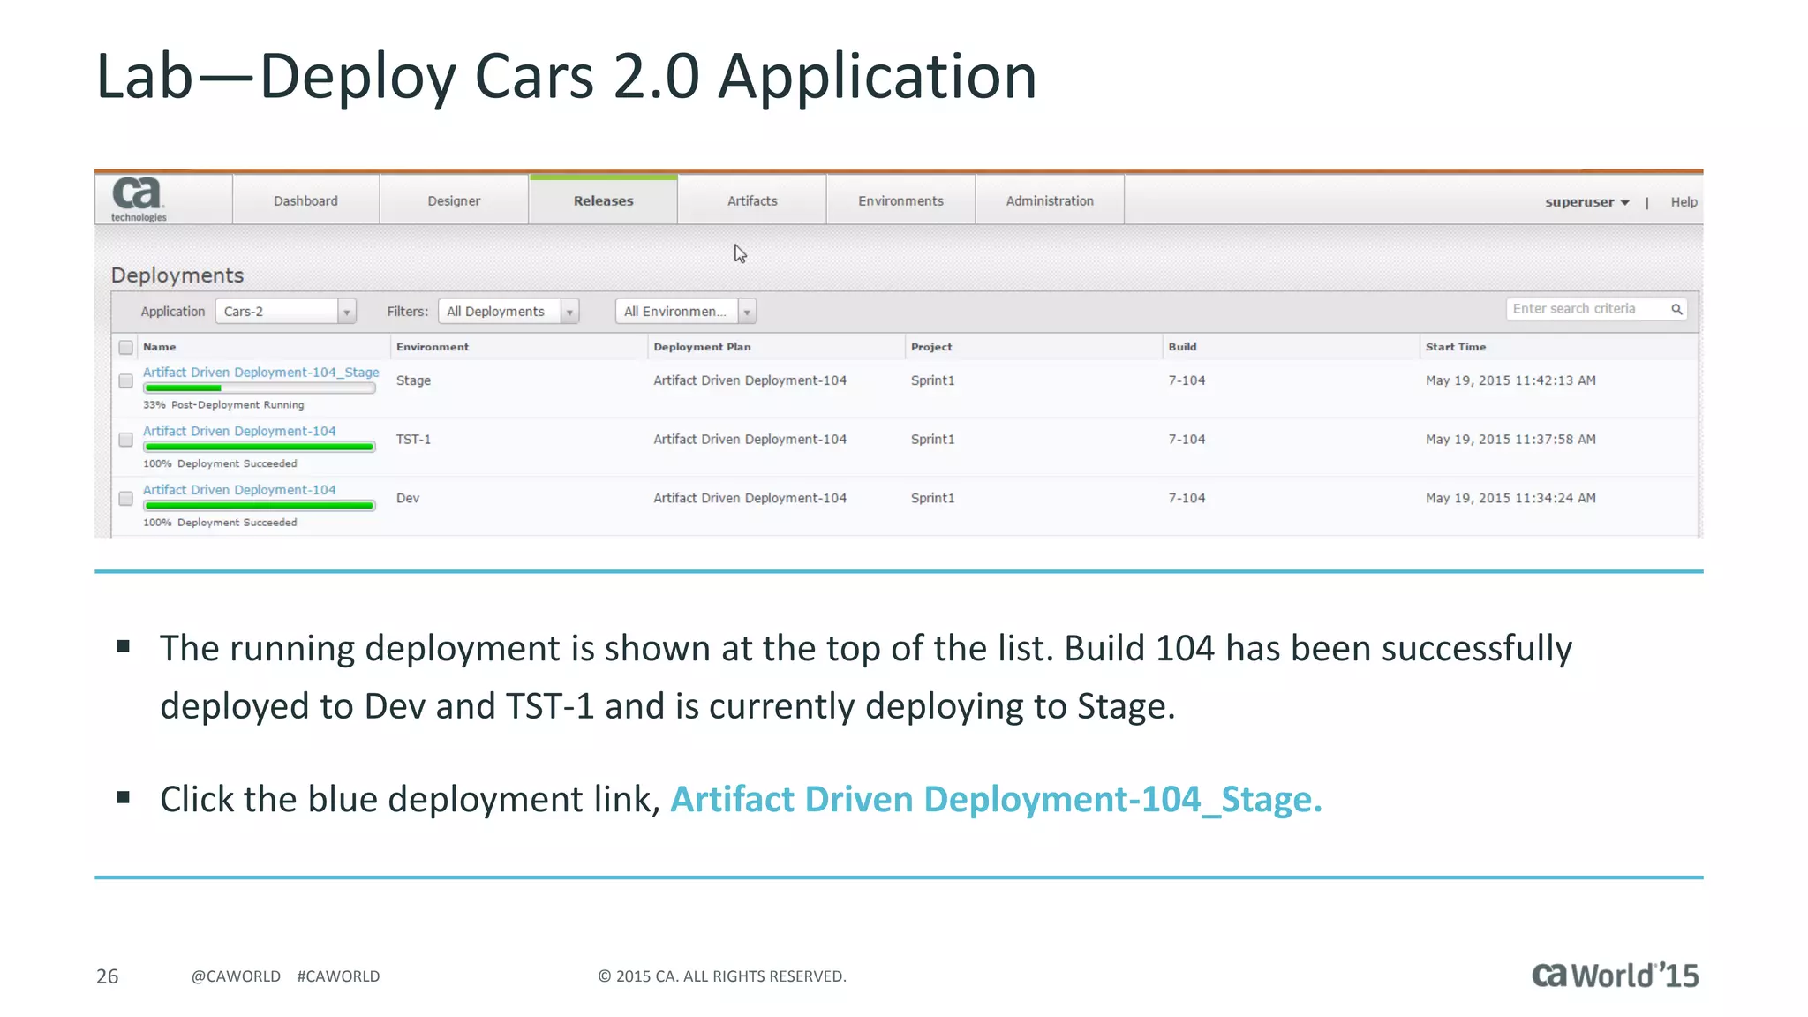Open the Dev Artifact Driven Deployment-104 link
The width and height of the screenshot is (1808, 1017).
coord(239,490)
